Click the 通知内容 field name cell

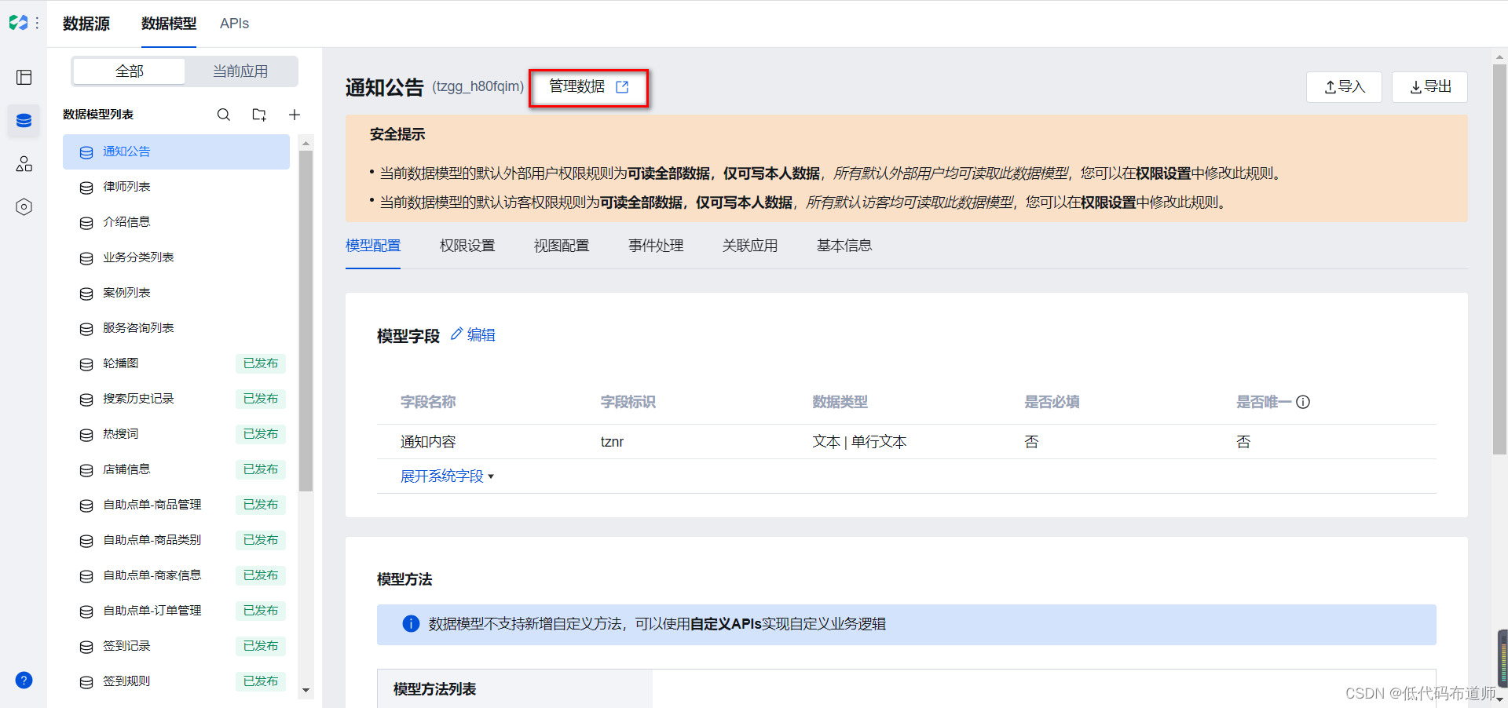click(428, 442)
